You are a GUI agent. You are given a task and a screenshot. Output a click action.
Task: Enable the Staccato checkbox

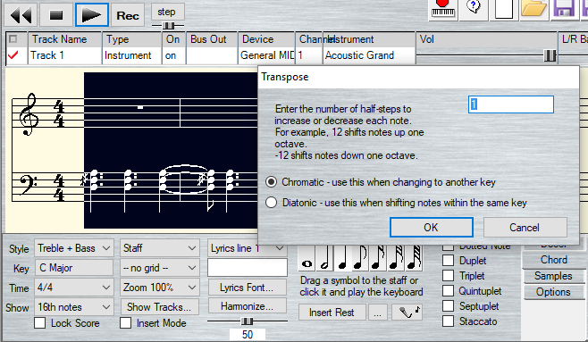448,321
